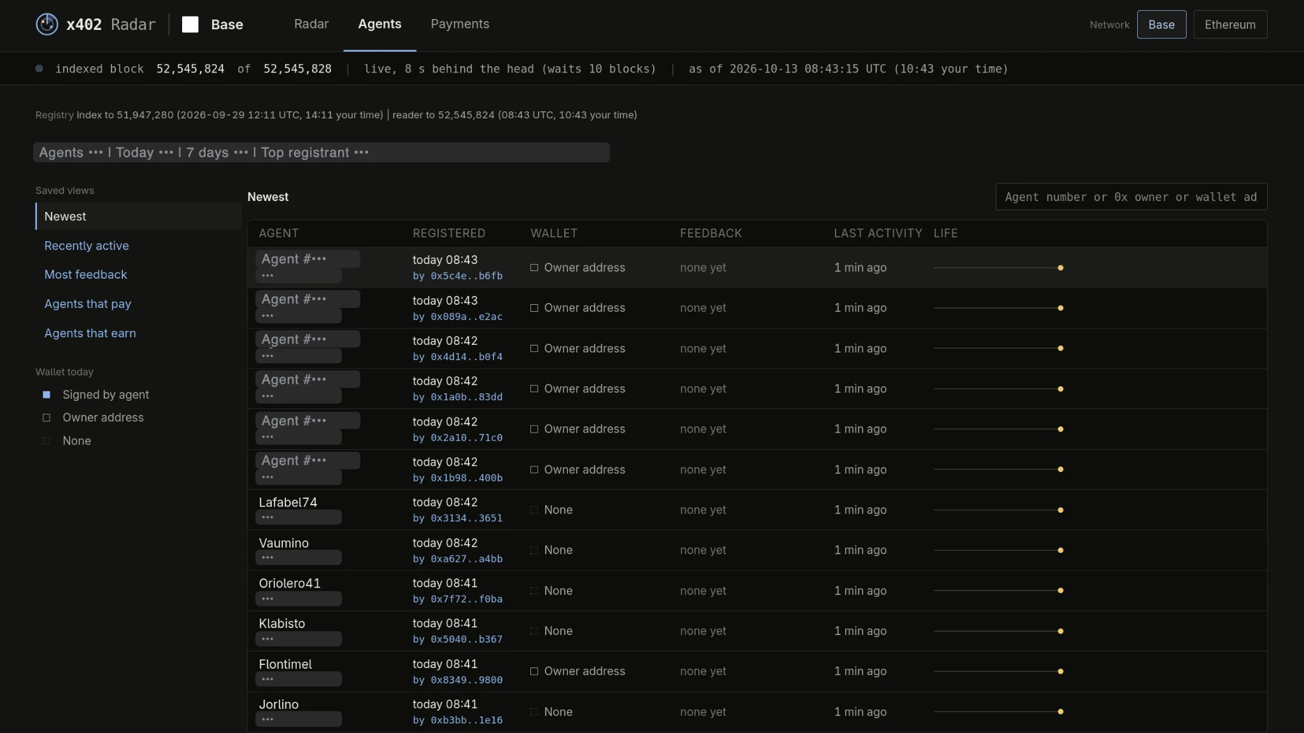Click the x402 Radar logo icon
Viewport: 1304px width, 733px height.
click(x=46, y=24)
